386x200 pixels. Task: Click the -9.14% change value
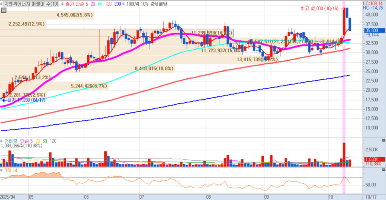(372, 35)
